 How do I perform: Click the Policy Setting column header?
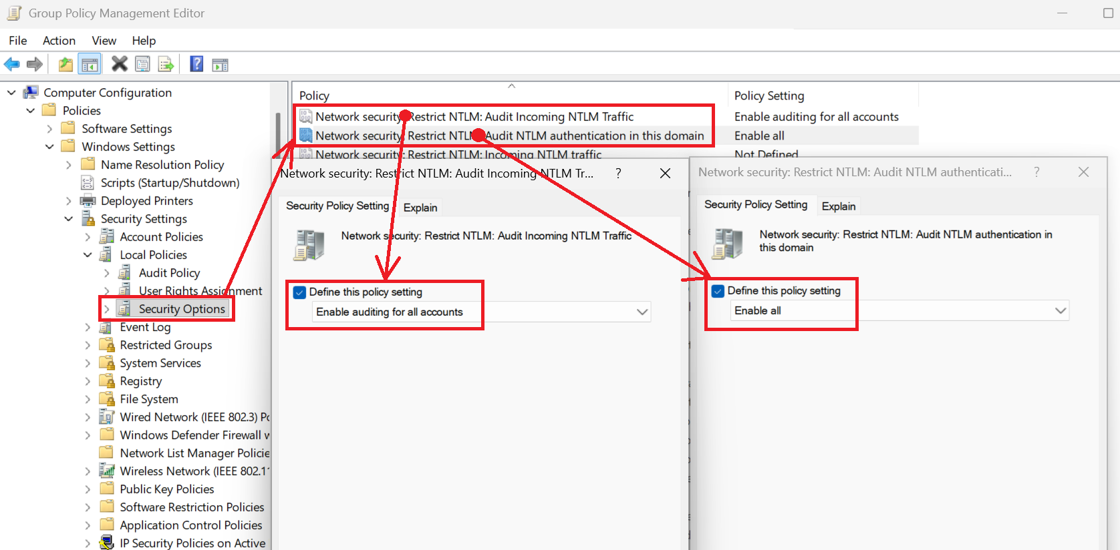click(768, 95)
